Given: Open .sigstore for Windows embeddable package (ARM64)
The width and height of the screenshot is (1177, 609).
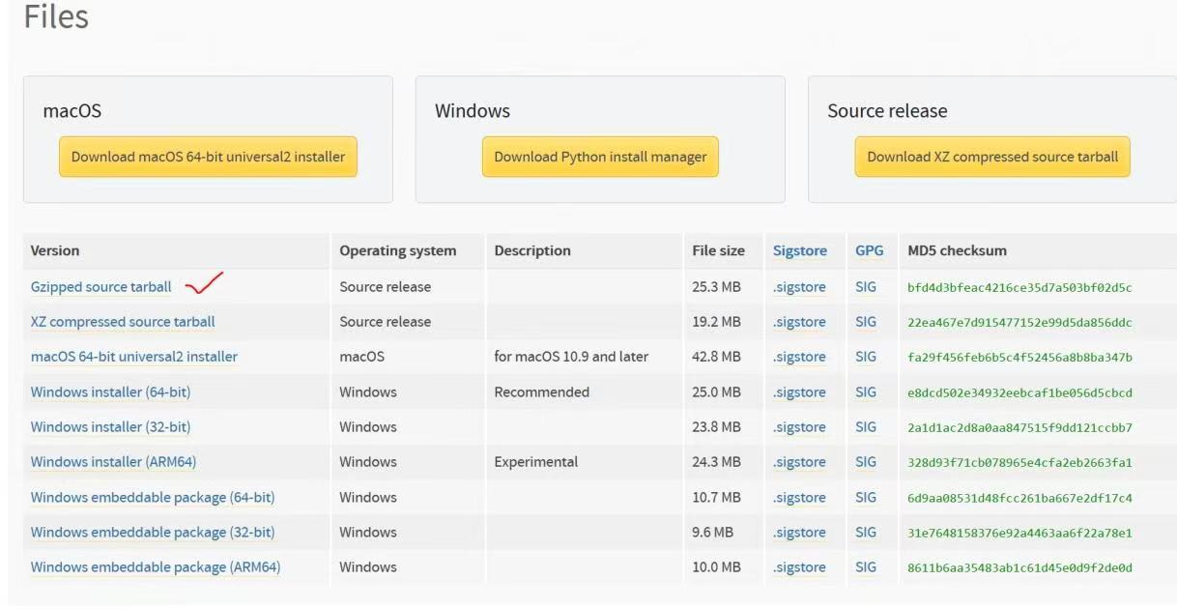Looking at the screenshot, I should click(x=799, y=567).
